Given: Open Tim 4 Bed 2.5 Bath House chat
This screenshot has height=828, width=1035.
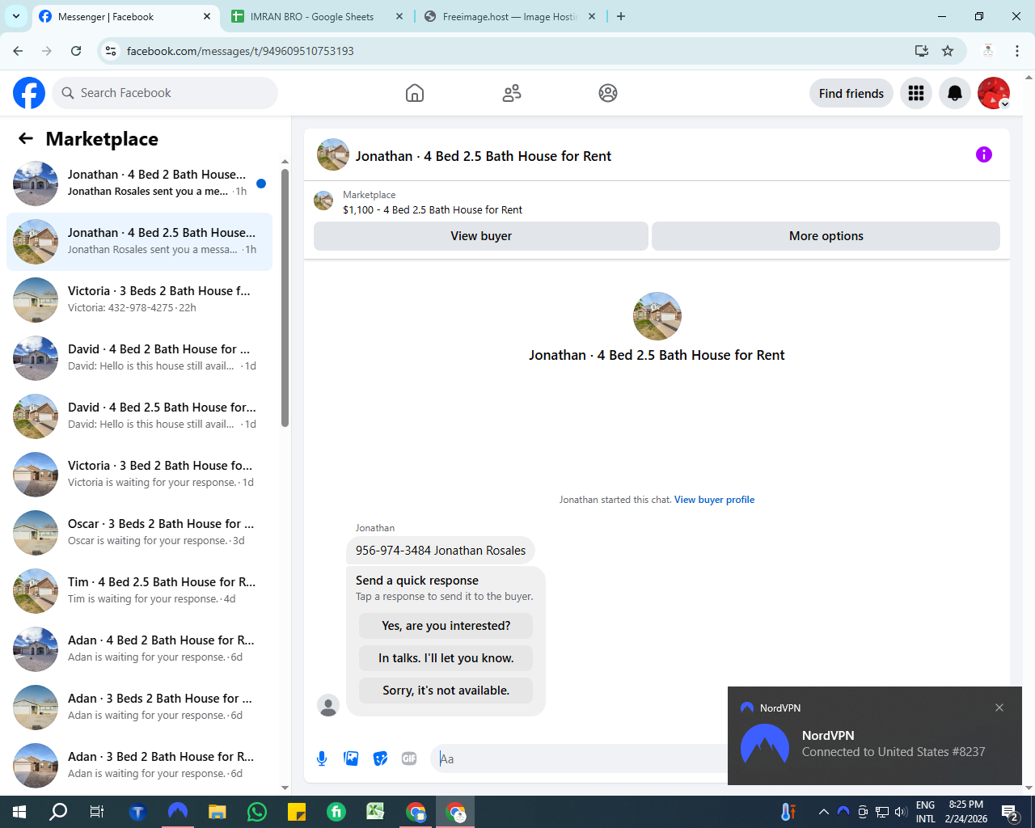Looking at the screenshot, I should [x=139, y=591].
